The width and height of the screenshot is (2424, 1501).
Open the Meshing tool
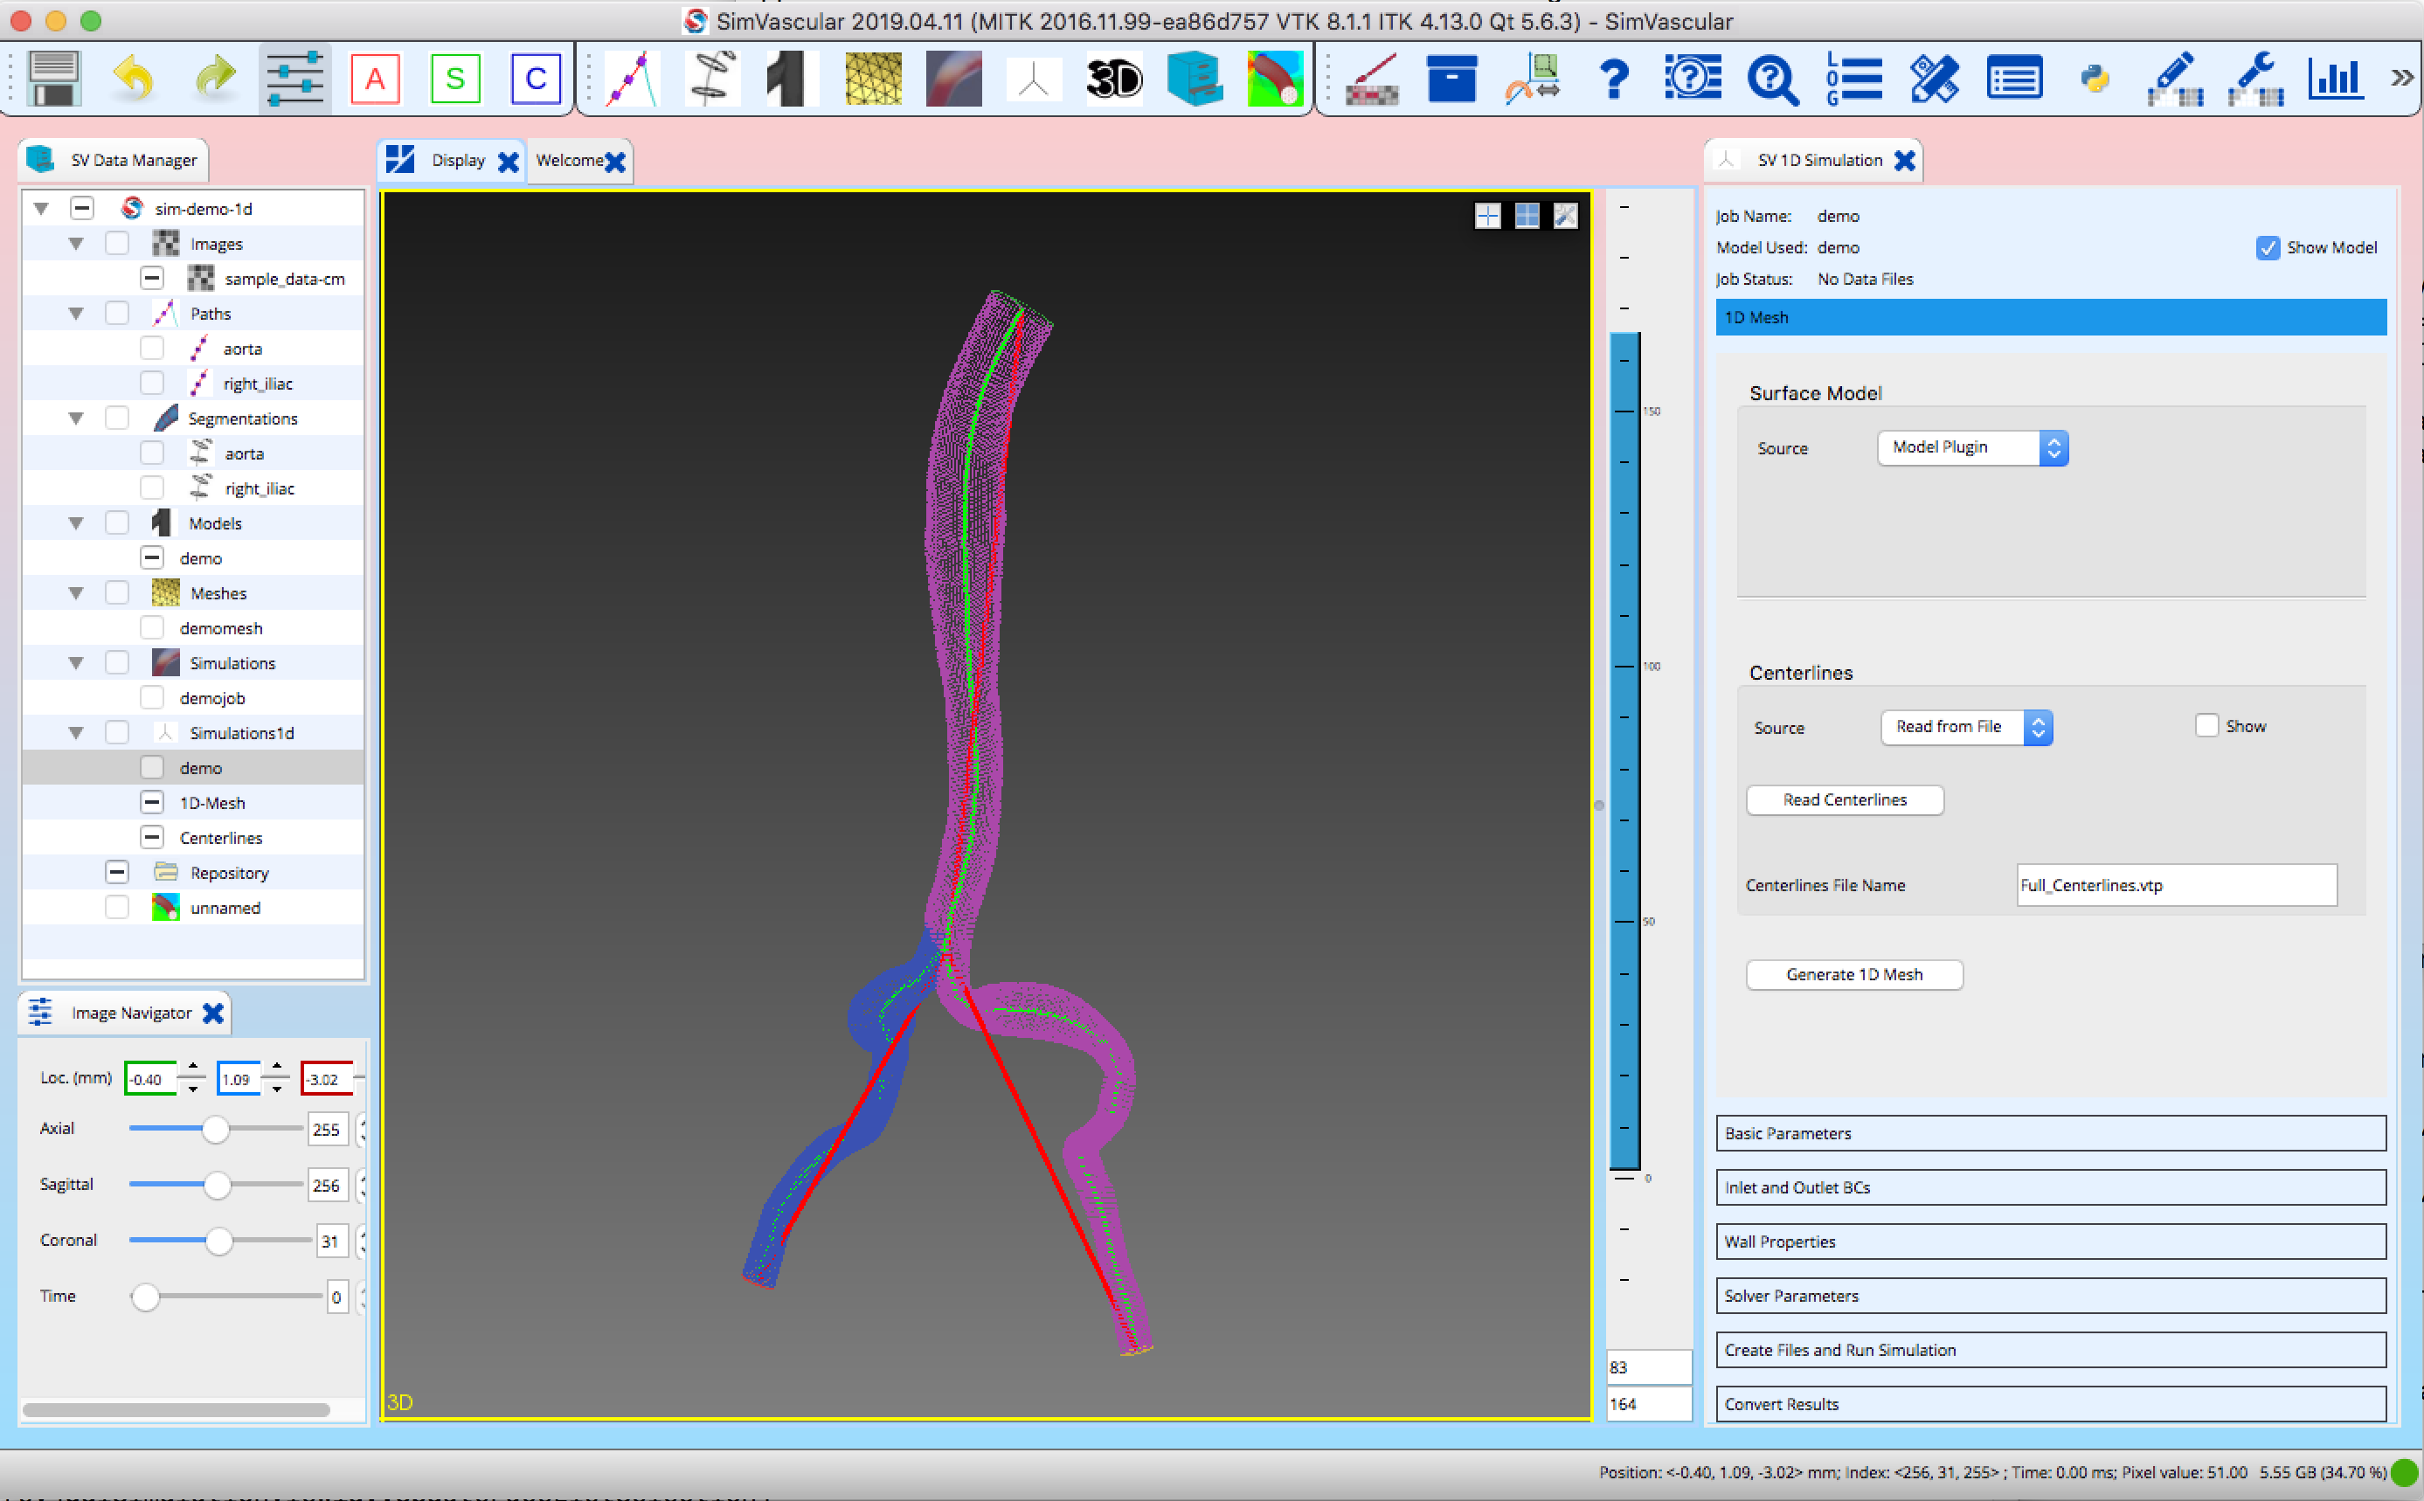873,78
